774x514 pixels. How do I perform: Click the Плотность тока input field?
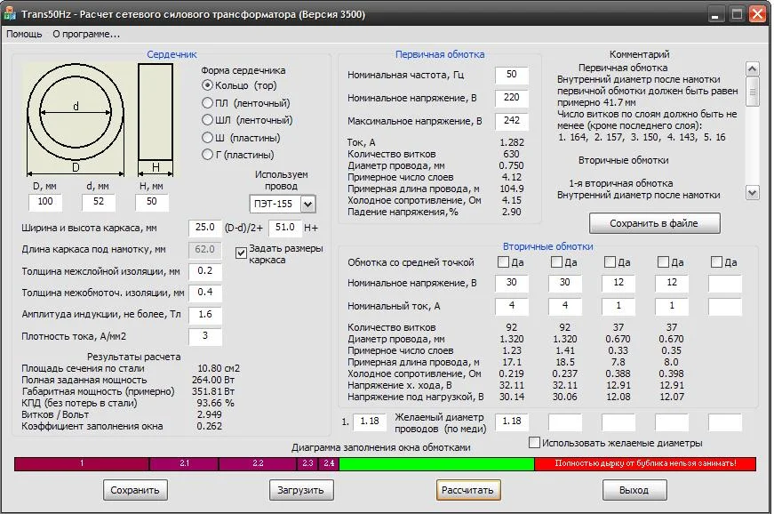[x=204, y=336]
